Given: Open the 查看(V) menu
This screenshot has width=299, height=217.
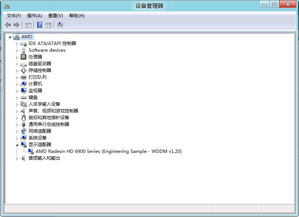Looking at the screenshot, I should coord(55,16).
